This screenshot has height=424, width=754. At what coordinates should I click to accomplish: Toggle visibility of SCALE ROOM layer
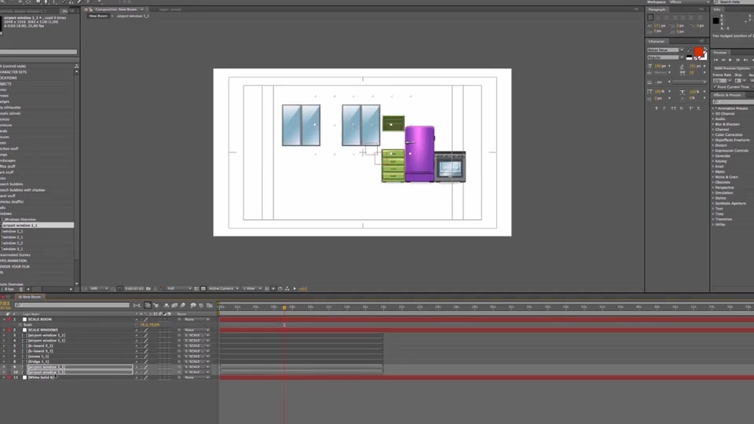pos(5,320)
